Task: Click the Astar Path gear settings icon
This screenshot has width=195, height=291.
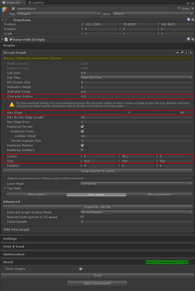Action: [193, 39]
